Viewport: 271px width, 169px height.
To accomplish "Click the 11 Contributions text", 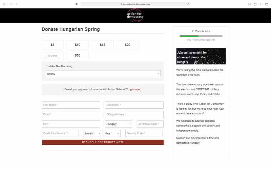I will click(x=201, y=31).
